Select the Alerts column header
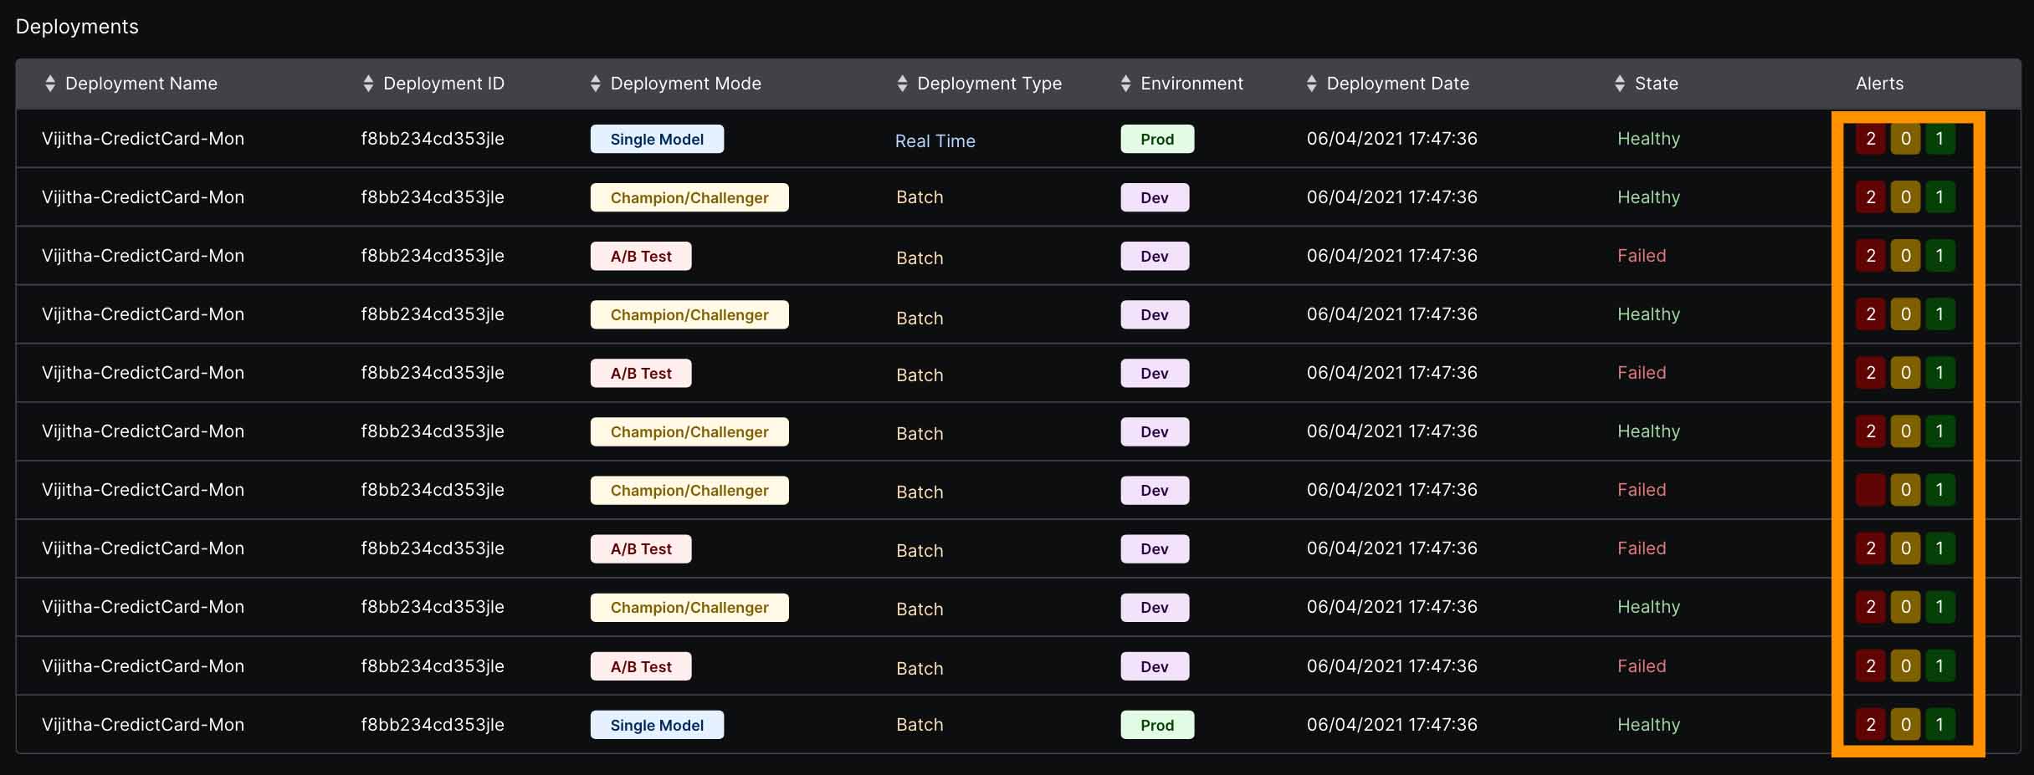2034x775 pixels. coord(1878,84)
